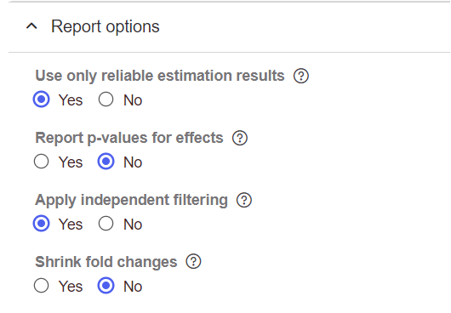Select No for reliable estimation results
The height and width of the screenshot is (313, 451).
tap(106, 100)
